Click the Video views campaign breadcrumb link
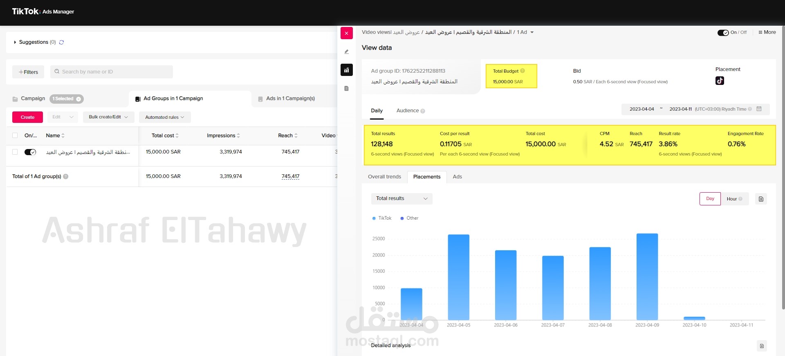The image size is (785, 356). [x=390, y=32]
